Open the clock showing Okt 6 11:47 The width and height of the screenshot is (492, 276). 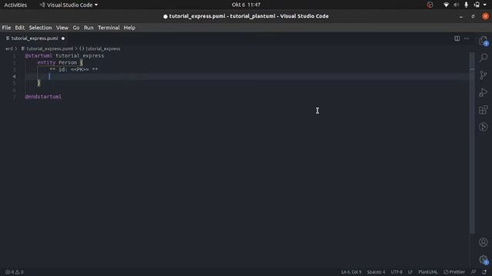tap(246, 5)
